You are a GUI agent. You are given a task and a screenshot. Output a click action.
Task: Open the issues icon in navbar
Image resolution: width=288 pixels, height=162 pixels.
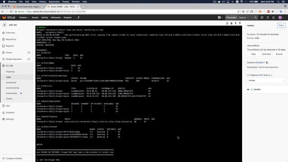coord(262,18)
